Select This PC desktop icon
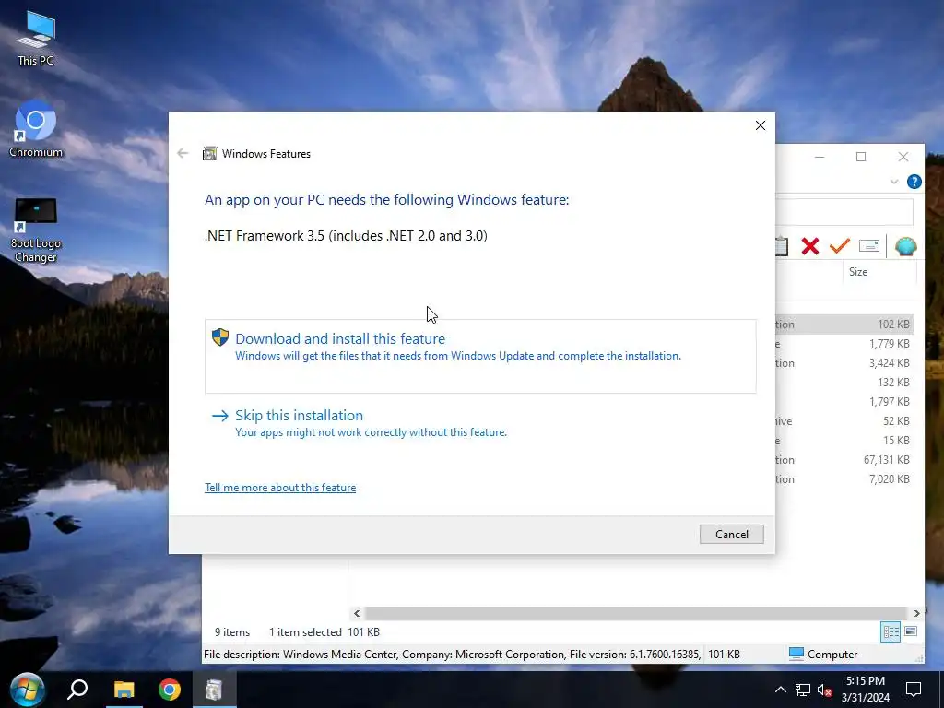 click(36, 37)
